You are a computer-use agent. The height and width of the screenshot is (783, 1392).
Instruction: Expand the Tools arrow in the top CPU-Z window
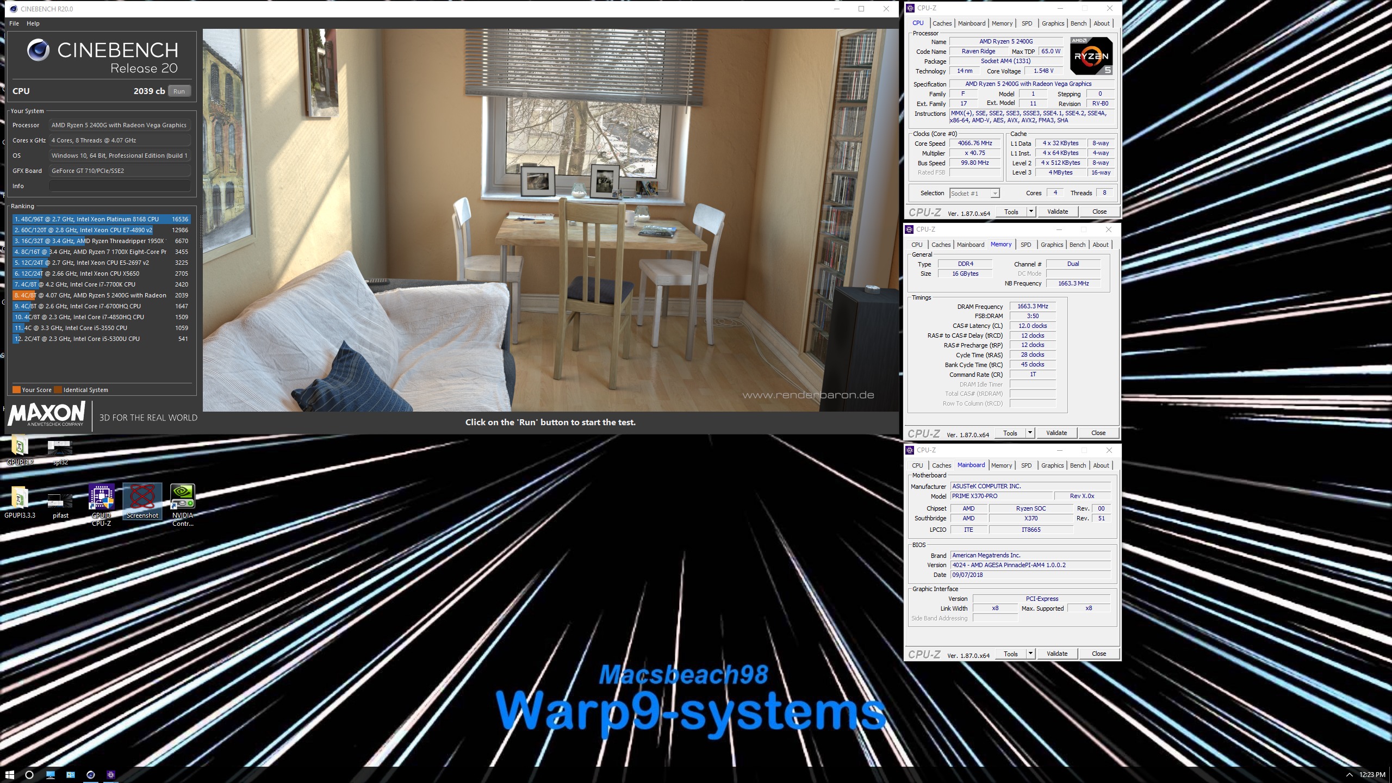[x=1031, y=212]
